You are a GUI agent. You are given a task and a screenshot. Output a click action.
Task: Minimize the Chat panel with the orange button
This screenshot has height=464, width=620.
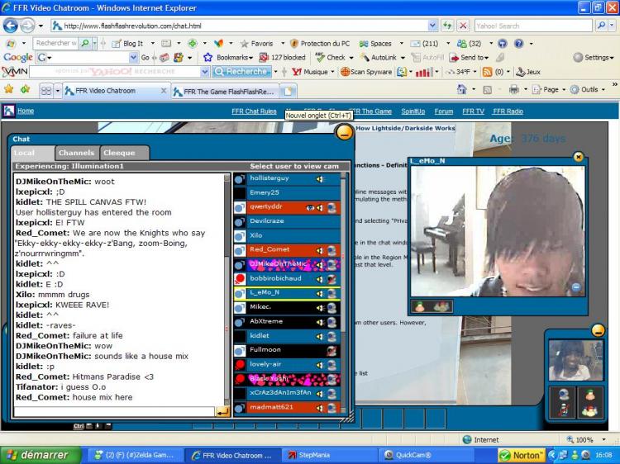[343, 131]
